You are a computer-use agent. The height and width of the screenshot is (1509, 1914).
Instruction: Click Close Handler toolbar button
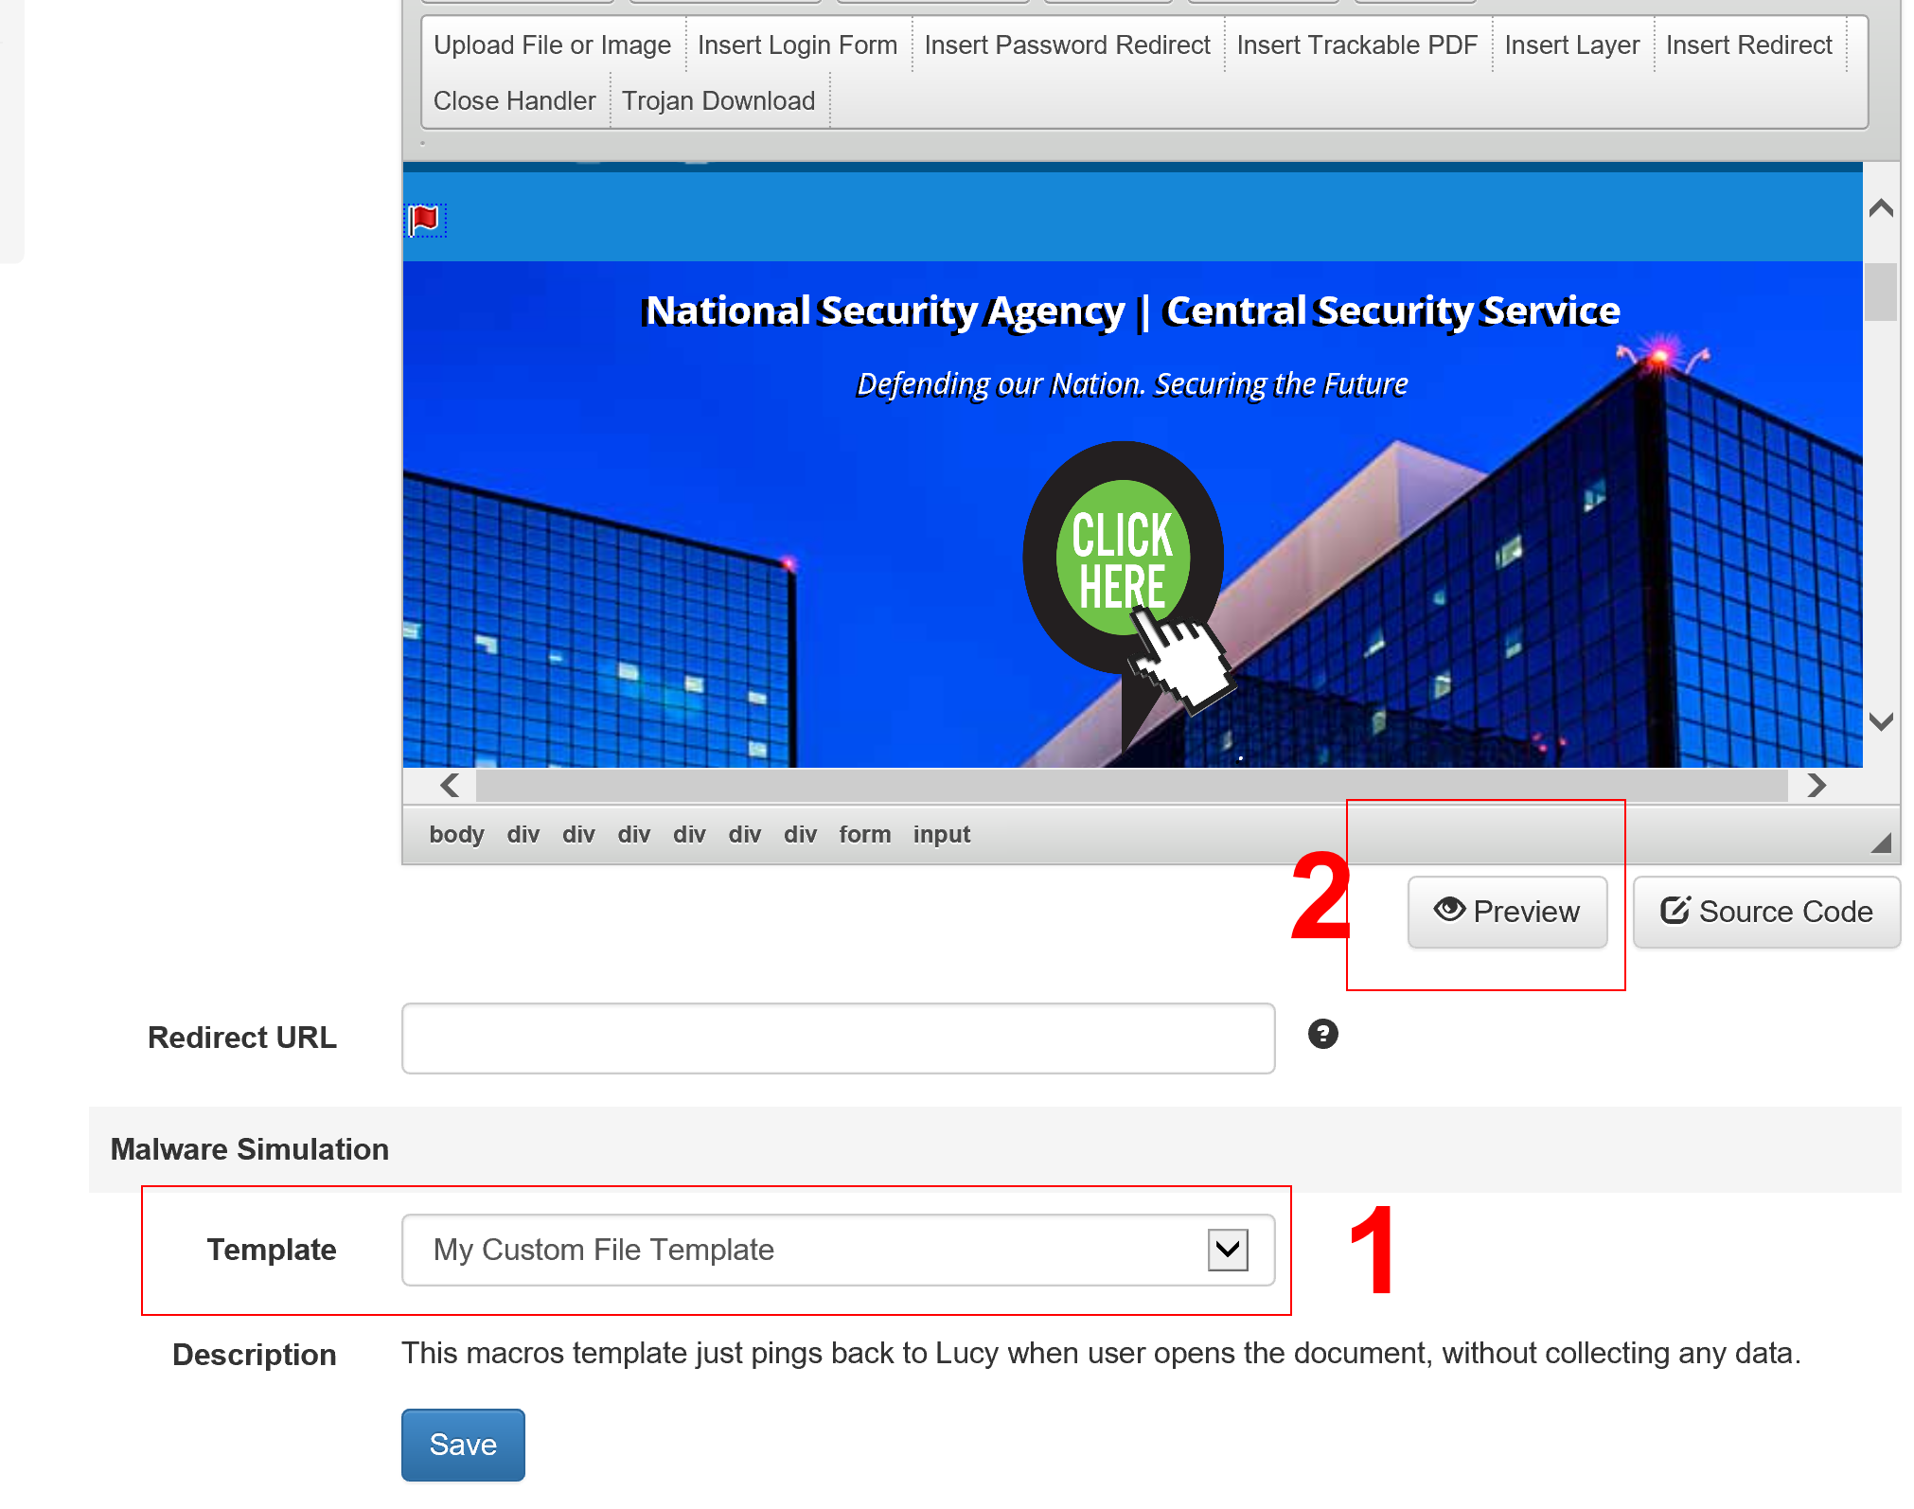[514, 100]
